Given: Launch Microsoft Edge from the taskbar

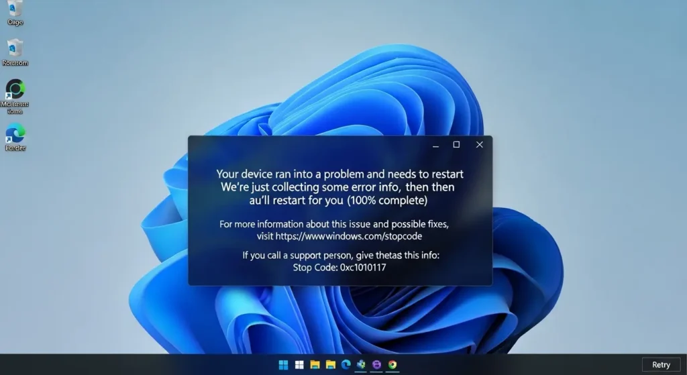Looking at the screenshot, I should pyautogui.click(x=346, y=364).
